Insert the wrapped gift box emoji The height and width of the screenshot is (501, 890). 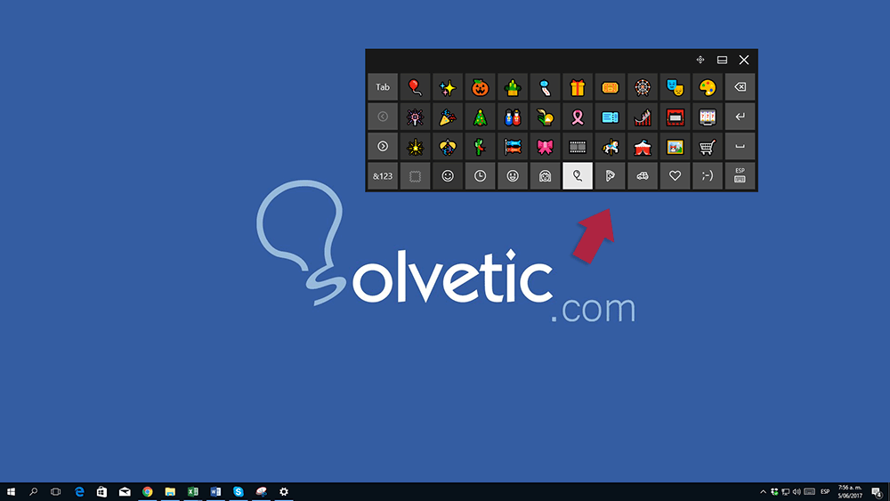tap(578, 87)
